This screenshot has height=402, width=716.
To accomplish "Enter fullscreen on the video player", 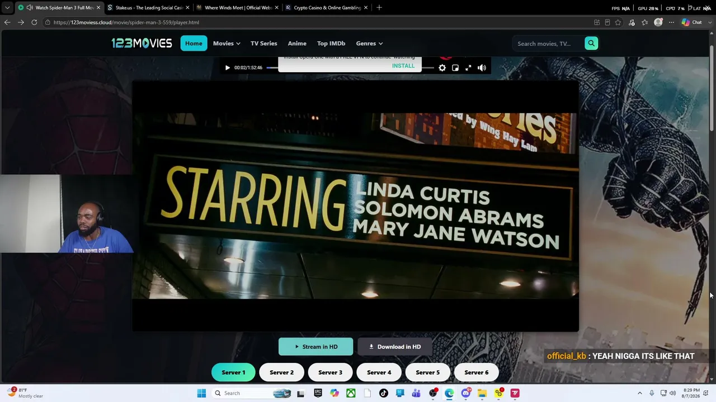I will tap(468, 68).
